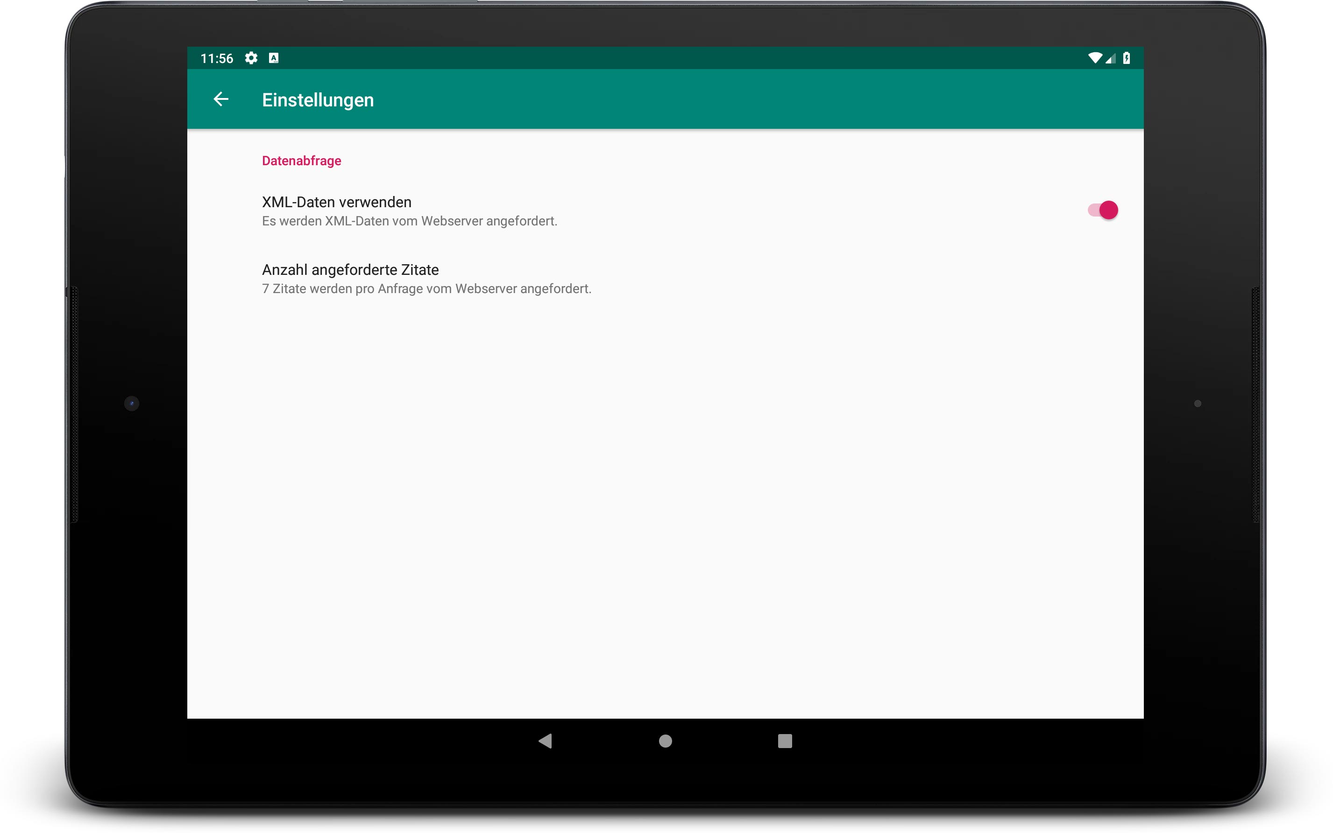Tap the cellular signal status icon
Viewport: 1333px width, 833px height.
(x=1110, y=58)
